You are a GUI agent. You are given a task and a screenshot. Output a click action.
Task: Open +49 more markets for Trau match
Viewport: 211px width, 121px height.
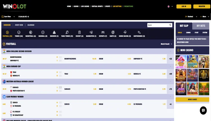click(x=170, y=74)
